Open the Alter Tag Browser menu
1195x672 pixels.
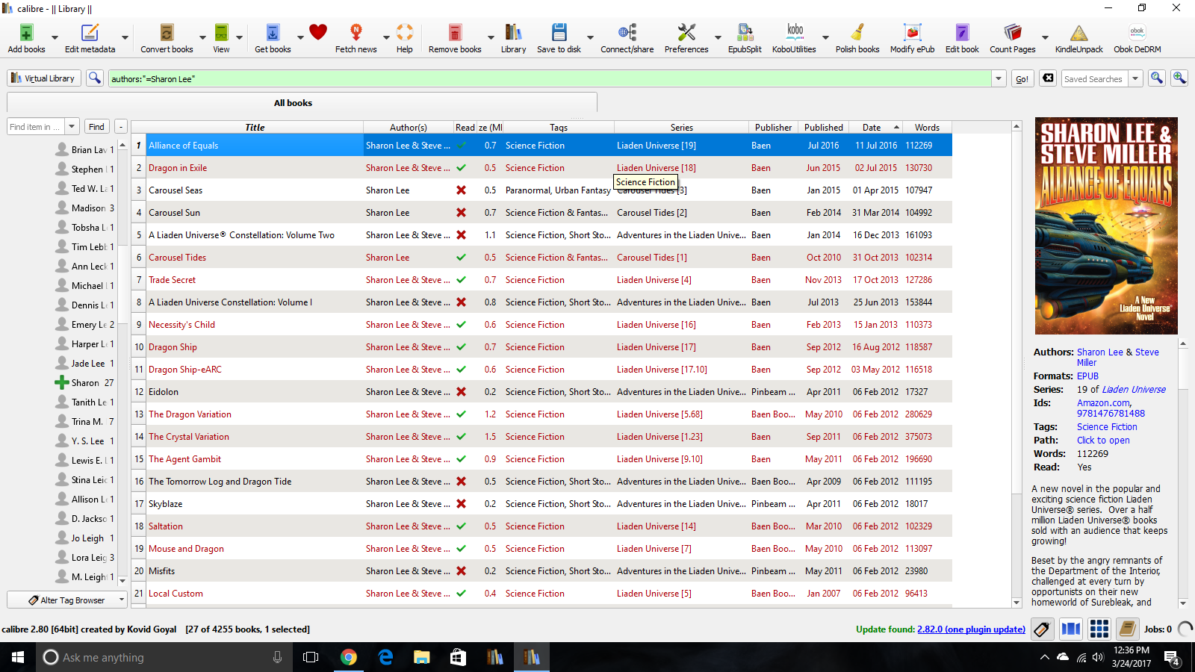pyautogui.click(x=66, y=600)
